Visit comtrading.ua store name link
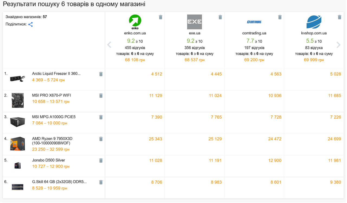347x203 pixels. coord(254,33)
